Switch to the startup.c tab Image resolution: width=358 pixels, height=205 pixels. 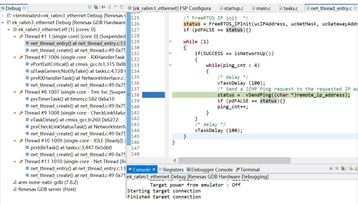[232, 9]
